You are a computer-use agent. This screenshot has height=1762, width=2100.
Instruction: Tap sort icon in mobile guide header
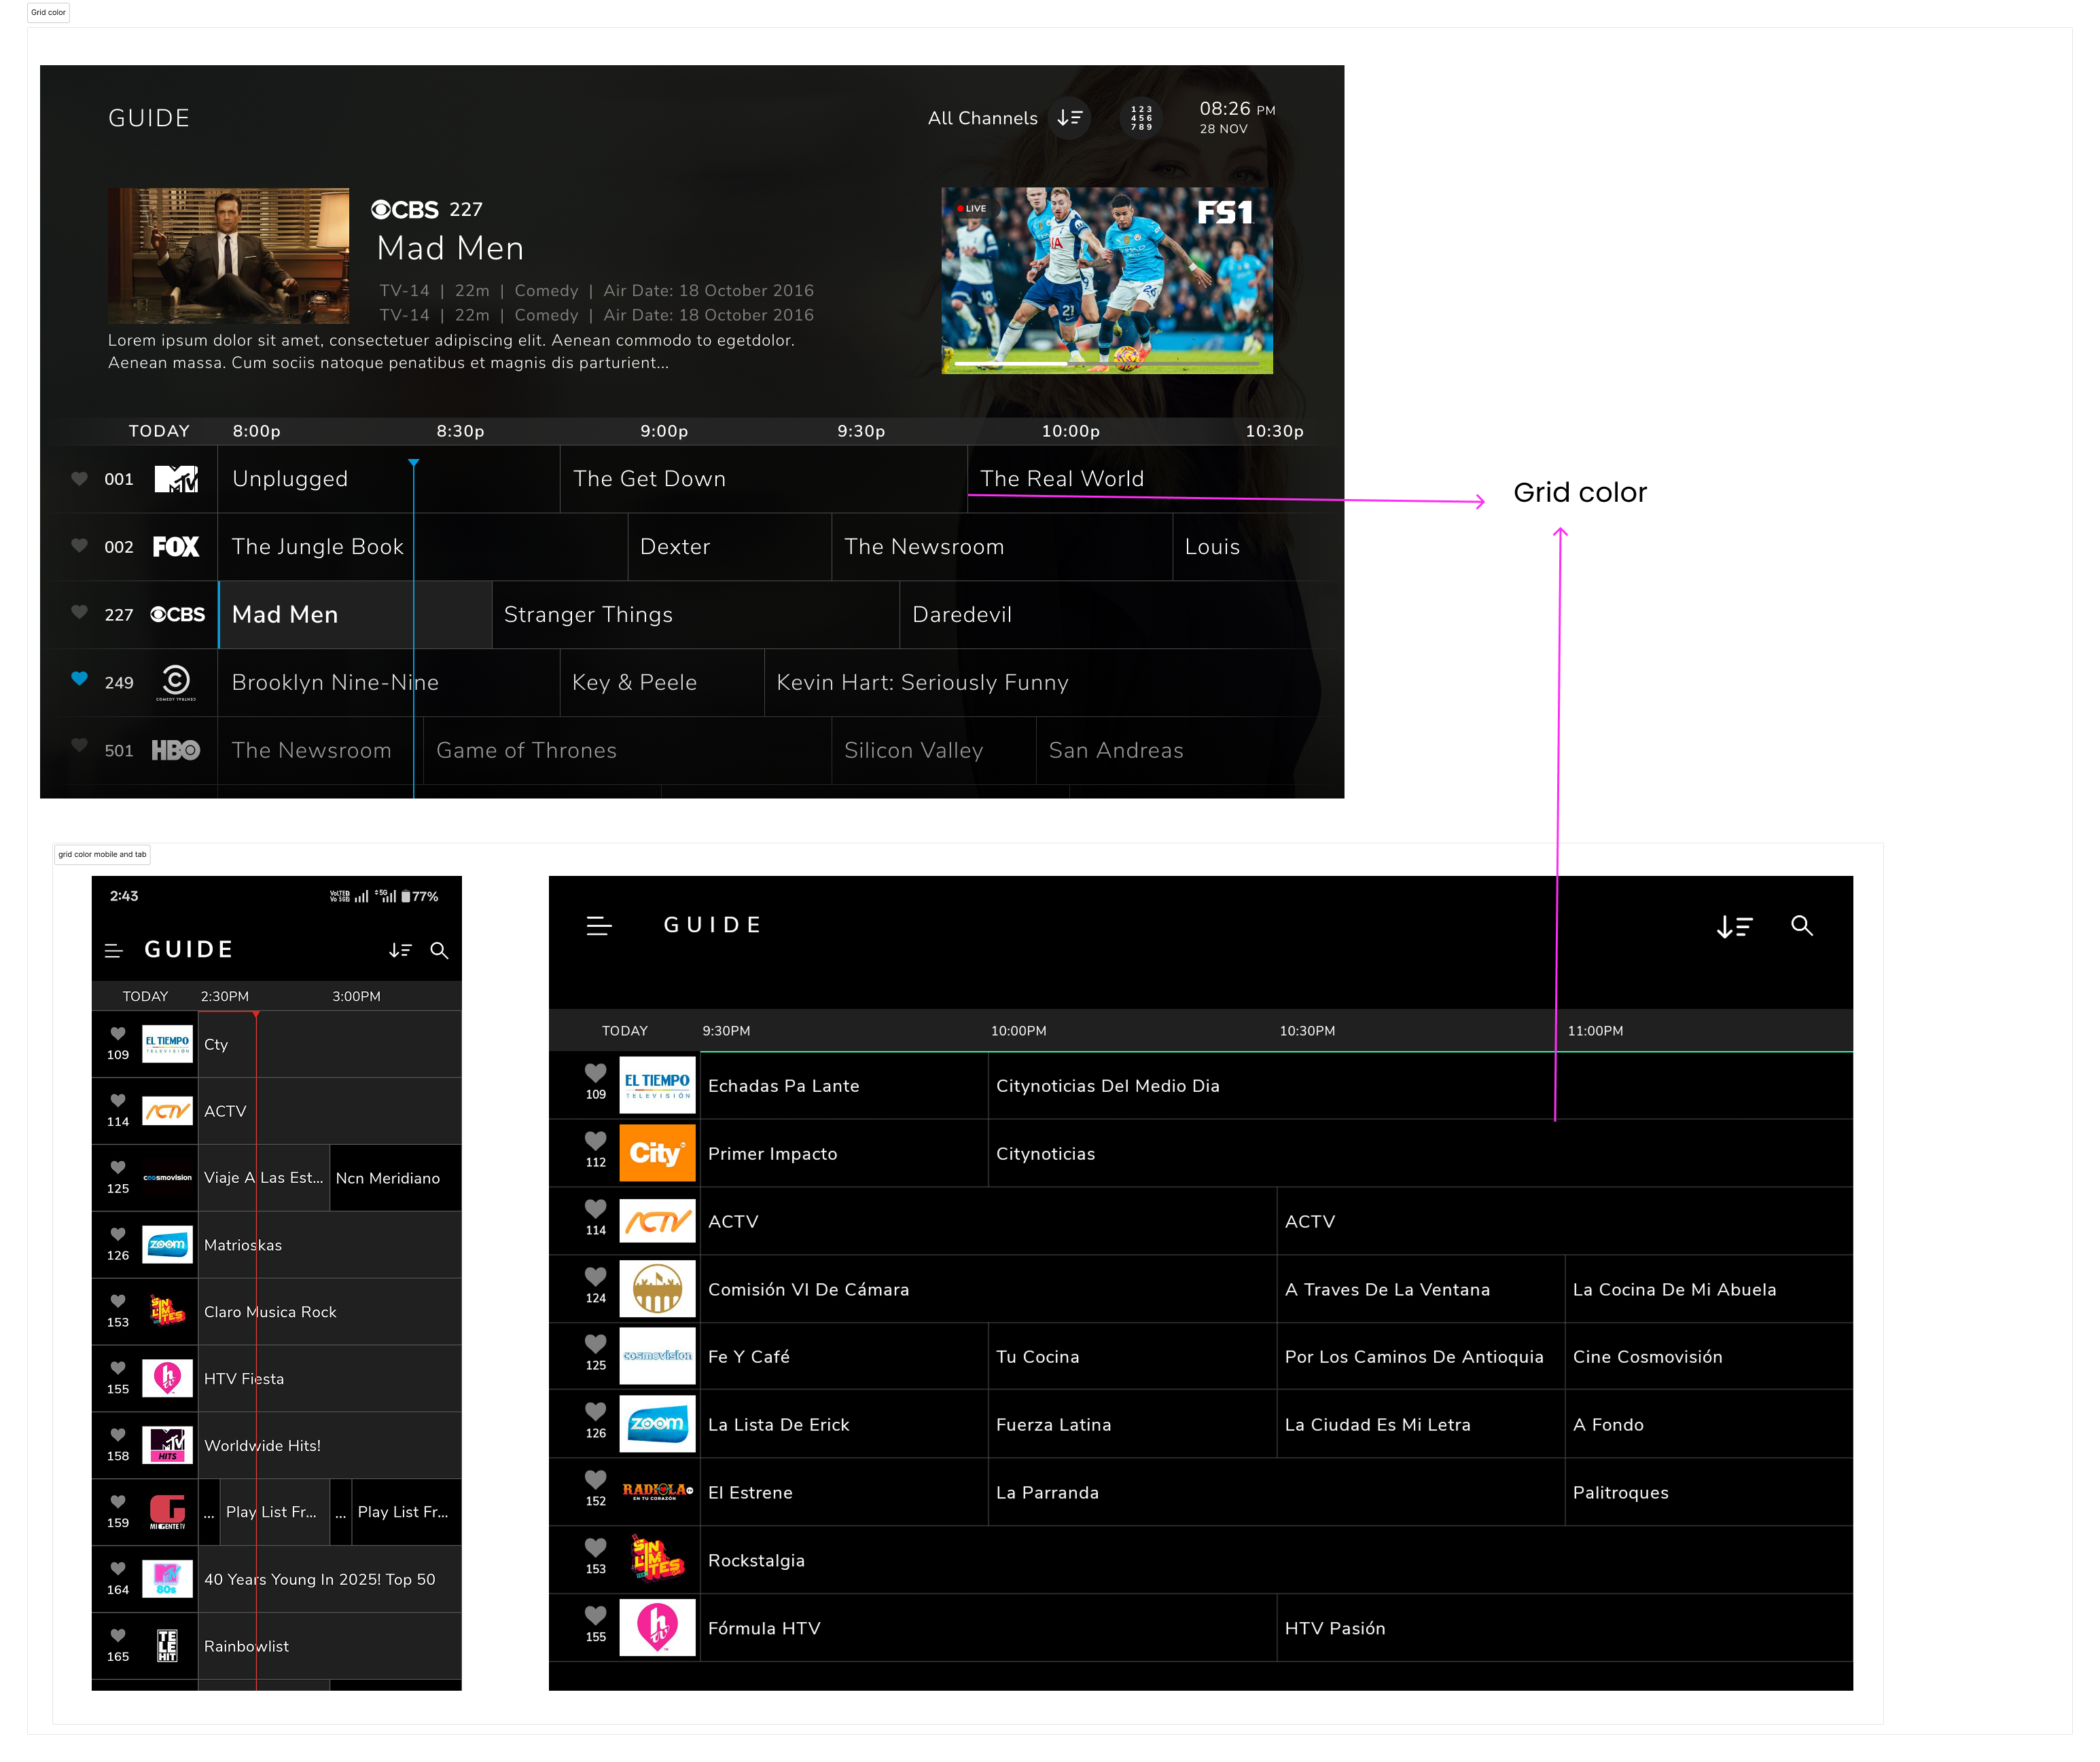click(400, 951)
